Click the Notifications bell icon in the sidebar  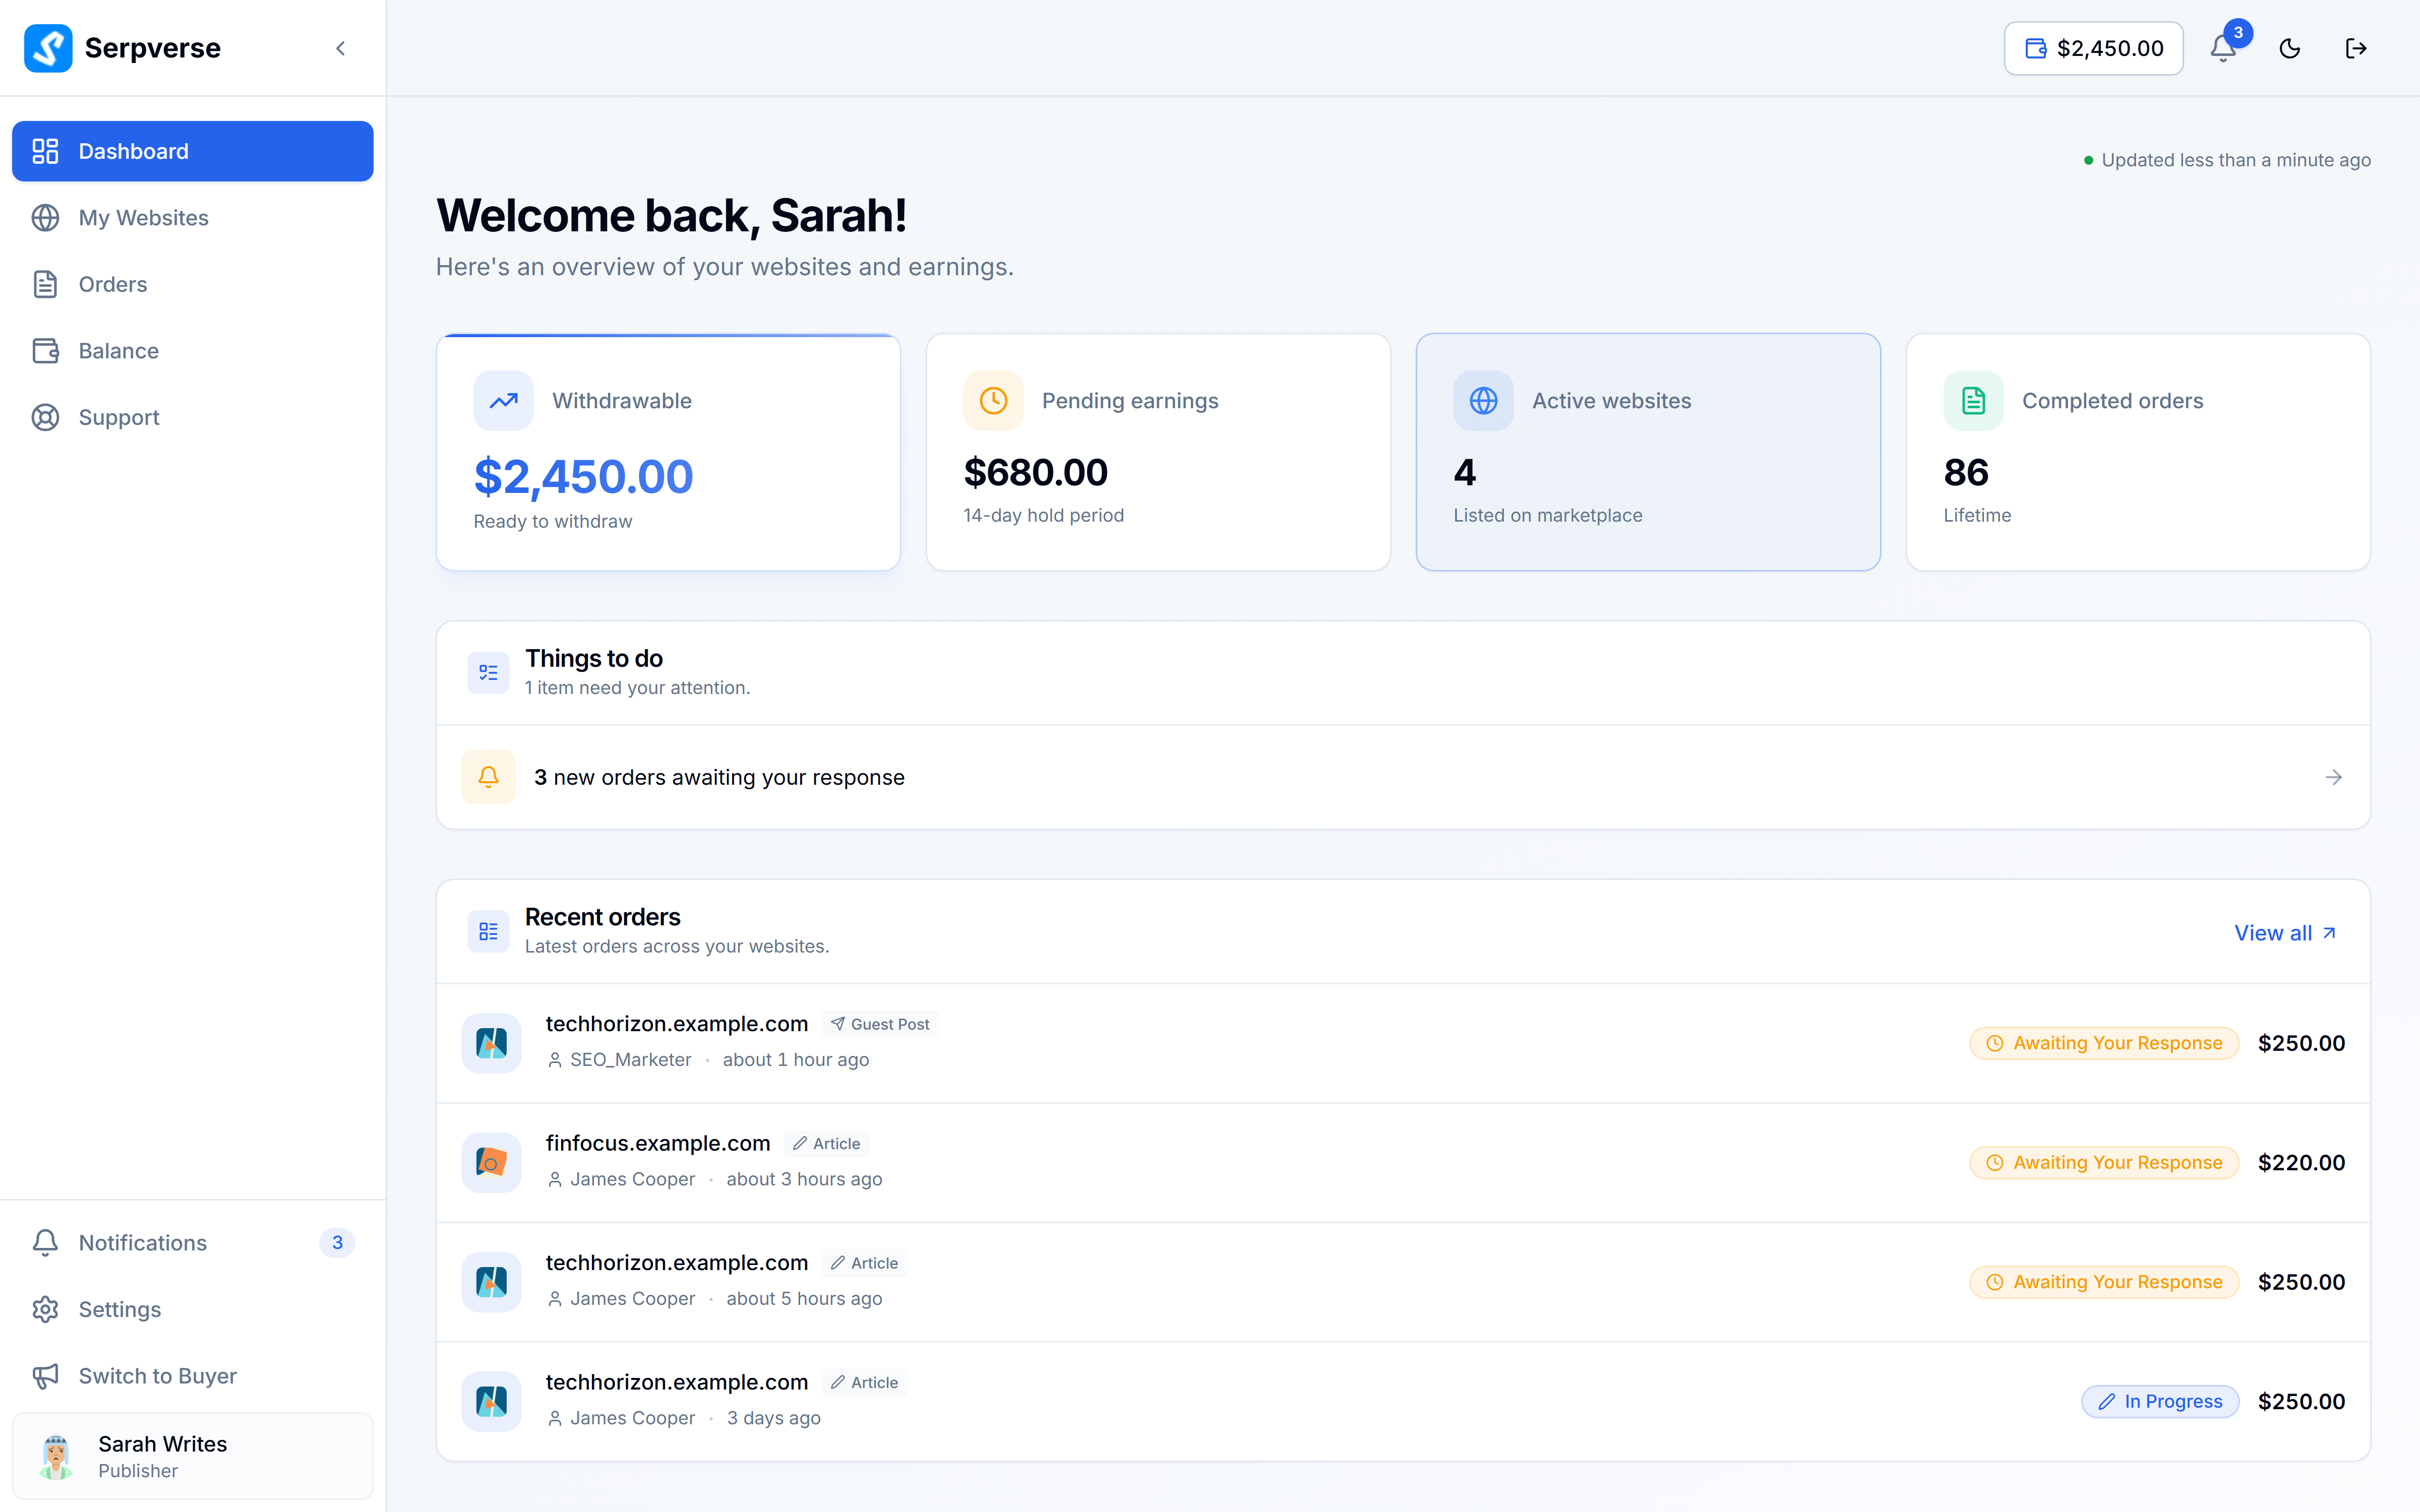click(45, 1242)
